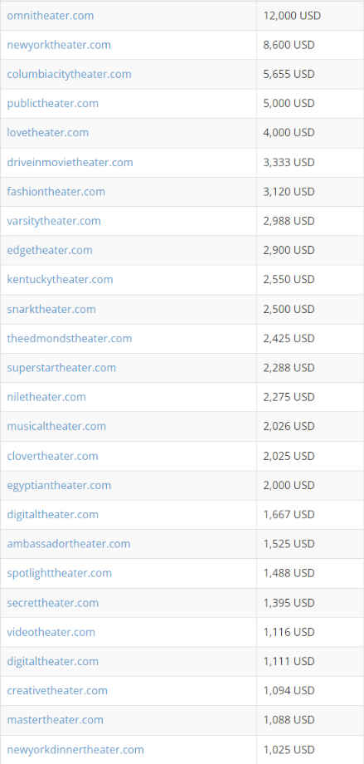Open driveinmovietheater.com link
Image resolution: width=364 pixels, height=764 pixels.
pyautogui.click(x=70, y=162)
